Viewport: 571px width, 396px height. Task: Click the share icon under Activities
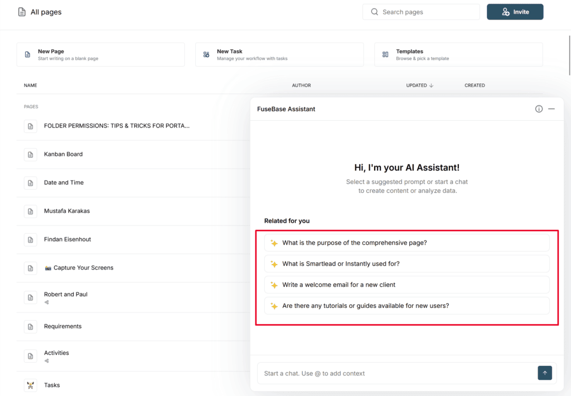(x=47, y=361)
